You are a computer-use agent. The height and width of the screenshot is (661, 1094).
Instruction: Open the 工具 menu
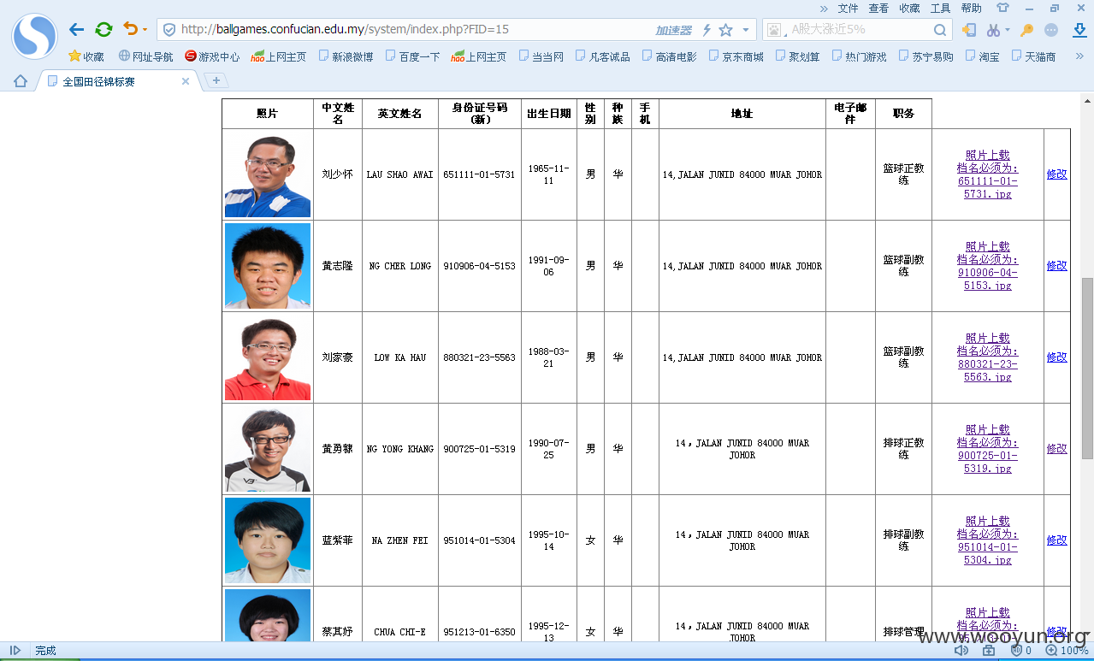click(940, 8)
